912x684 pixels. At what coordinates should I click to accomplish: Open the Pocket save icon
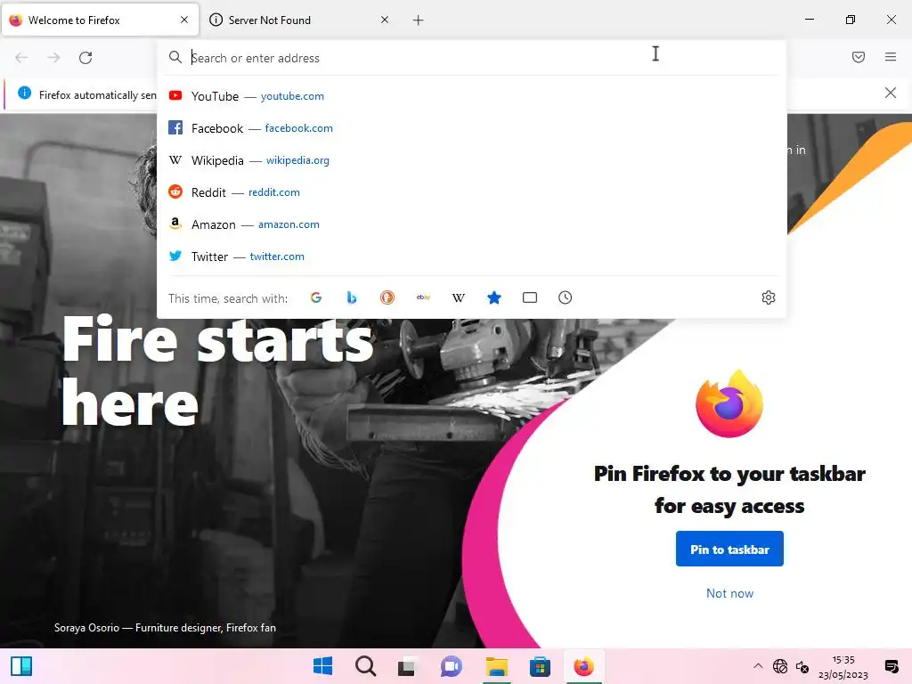858,57
